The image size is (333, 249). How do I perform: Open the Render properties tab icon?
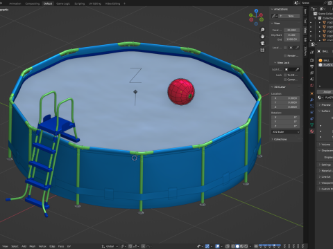click(311, 60)
